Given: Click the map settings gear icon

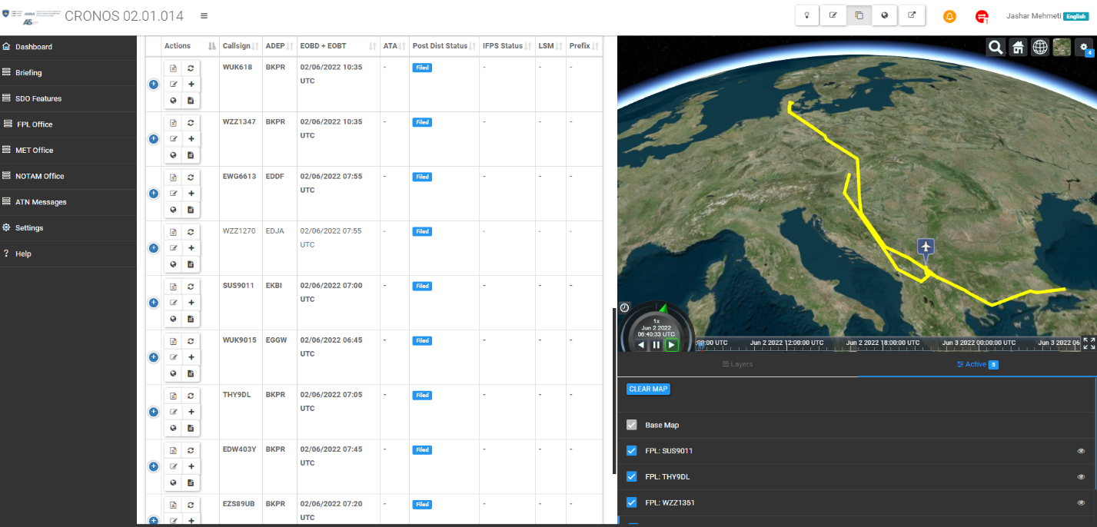Looking at the screenshot, I should (1085, 48).
